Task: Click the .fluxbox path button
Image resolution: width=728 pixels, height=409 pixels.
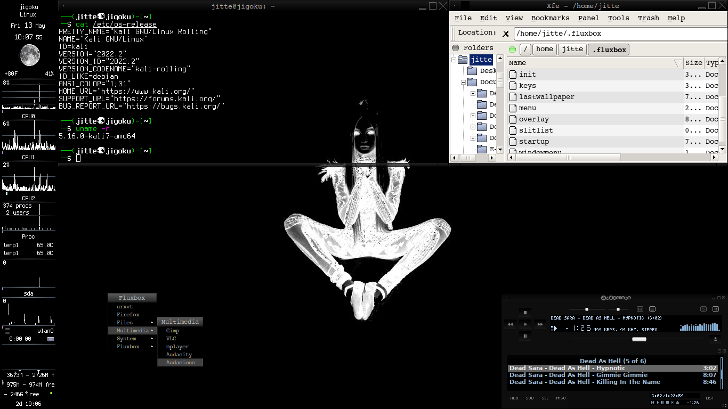Action: [x=609, y=50]
